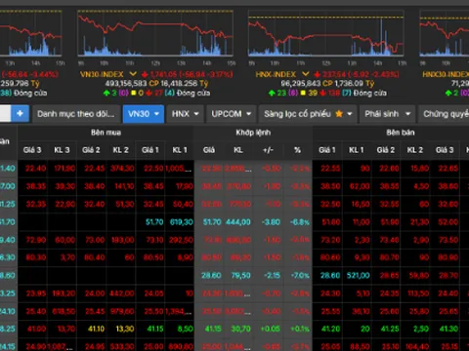Click yellow bid price cell 41.10
This screenshot has height=351, width=469.
click(96, 329)
